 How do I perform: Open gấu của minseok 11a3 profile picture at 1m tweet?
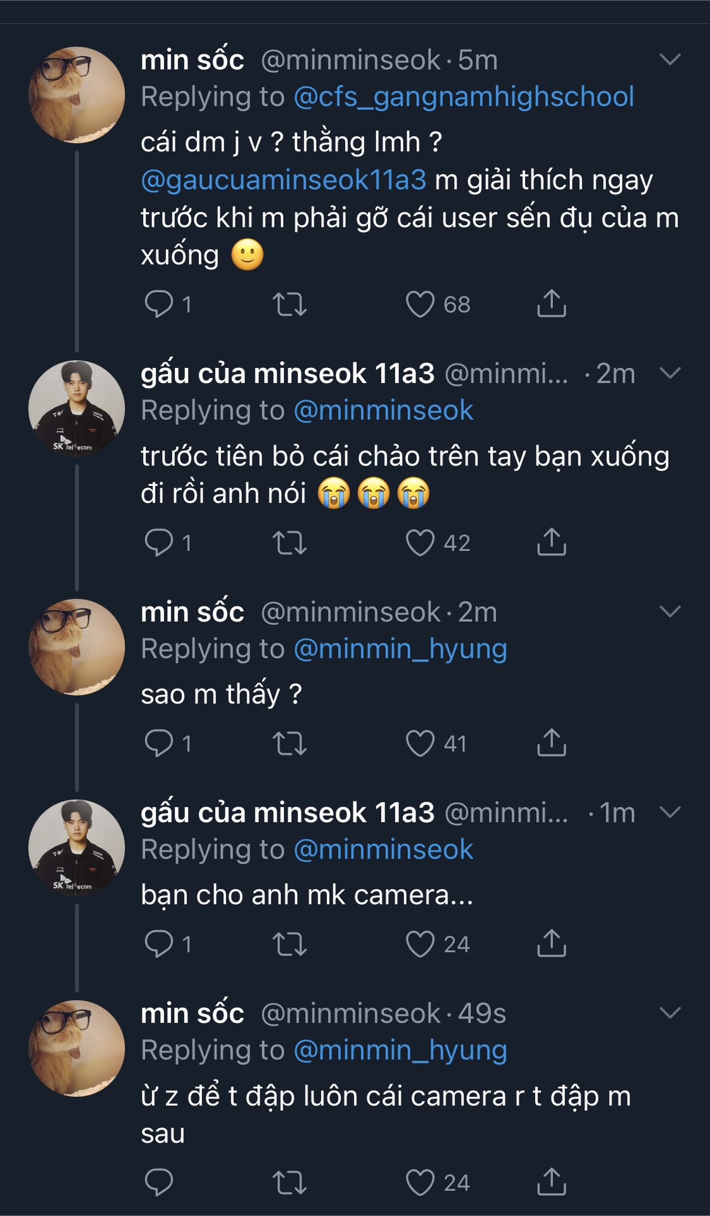(x=77, y=847)
